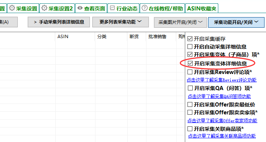Expand 更多列表采集功能 dropdown

[121, 22]
